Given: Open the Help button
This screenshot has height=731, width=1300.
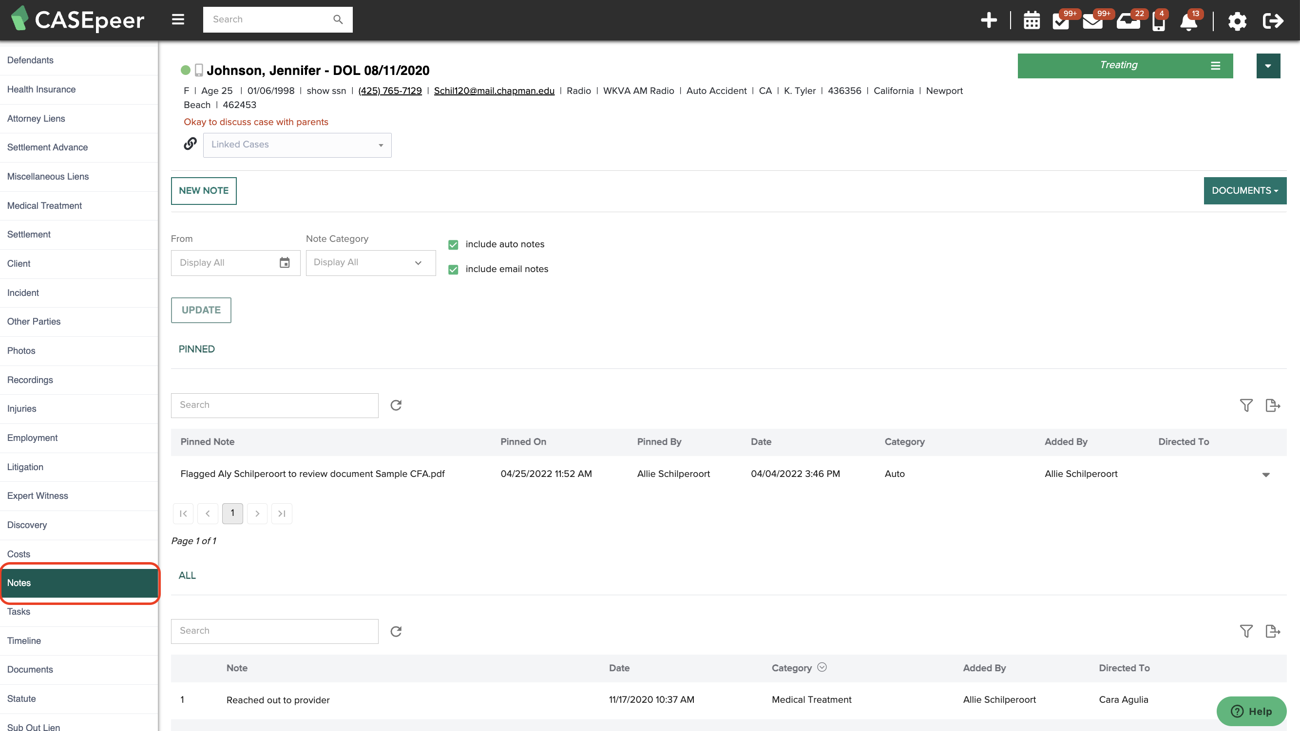Looking at the screenshot, I should 1251,711.
